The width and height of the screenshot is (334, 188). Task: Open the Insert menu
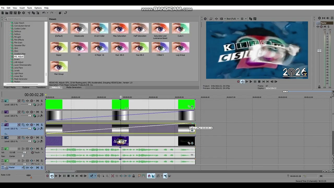[x=22, y=8]
